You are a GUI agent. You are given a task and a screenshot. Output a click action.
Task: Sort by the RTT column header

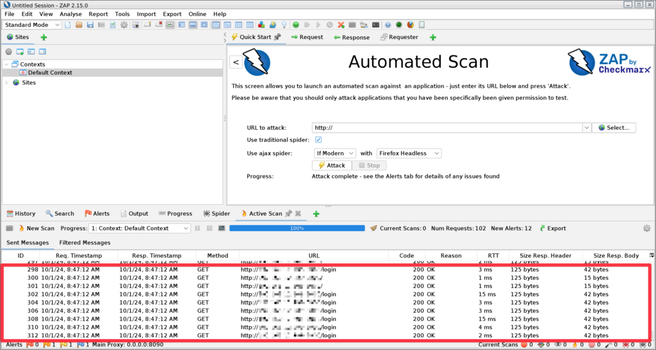coord(493,255)
